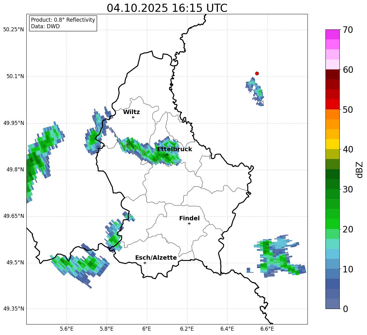Click the title 04.10.2025 16:15 UTC
This screenshot has width=367, height=335.
click(167, 8)
